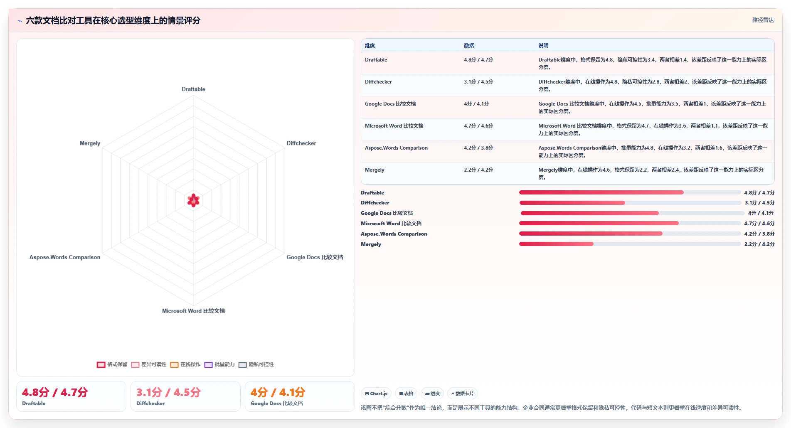Click the 4.2分 / 3.8分 table value
Viewport: 791px width, 428px height.
(x=478, y=148)
